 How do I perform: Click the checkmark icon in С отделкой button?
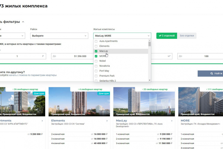[160, 36]
